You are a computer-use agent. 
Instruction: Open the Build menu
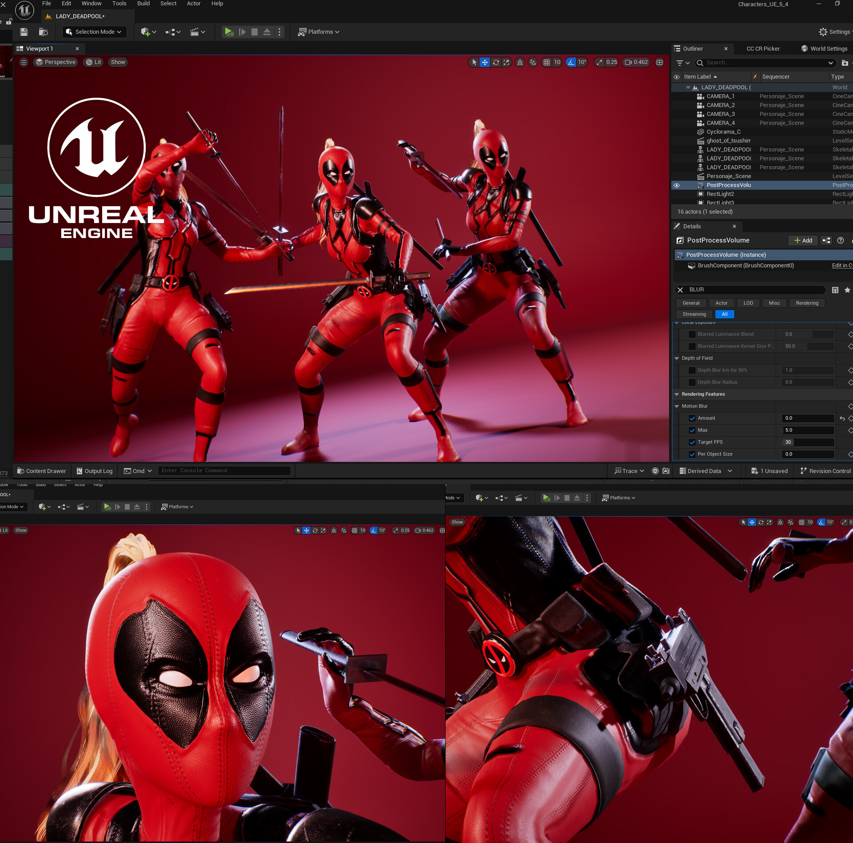(x=143, y=4)
